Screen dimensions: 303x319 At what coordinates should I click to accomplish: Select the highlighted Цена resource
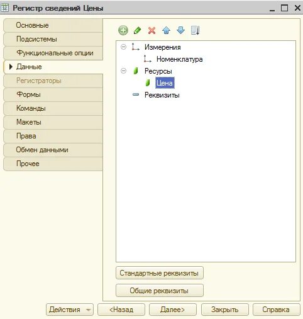tap(165, 83)
